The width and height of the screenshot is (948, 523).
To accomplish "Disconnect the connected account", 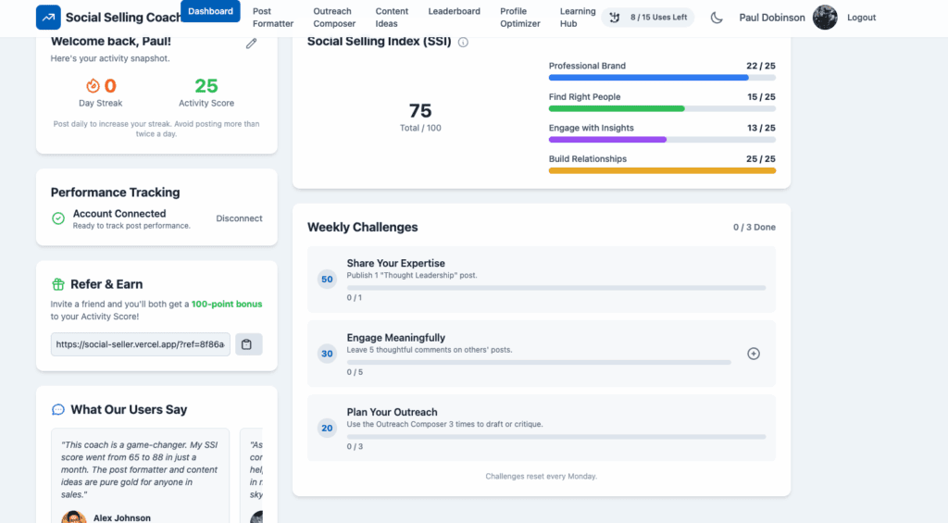I will 239,218.
